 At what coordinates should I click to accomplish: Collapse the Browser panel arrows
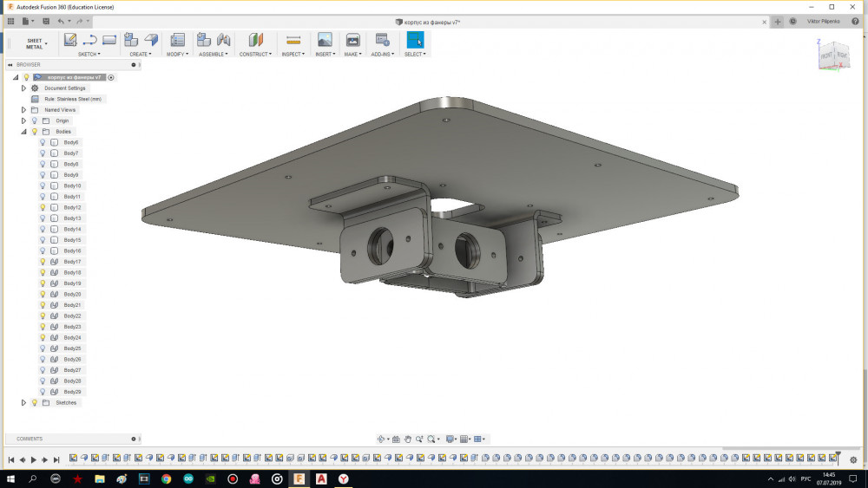pyautogui.click(x=10, y=65)
